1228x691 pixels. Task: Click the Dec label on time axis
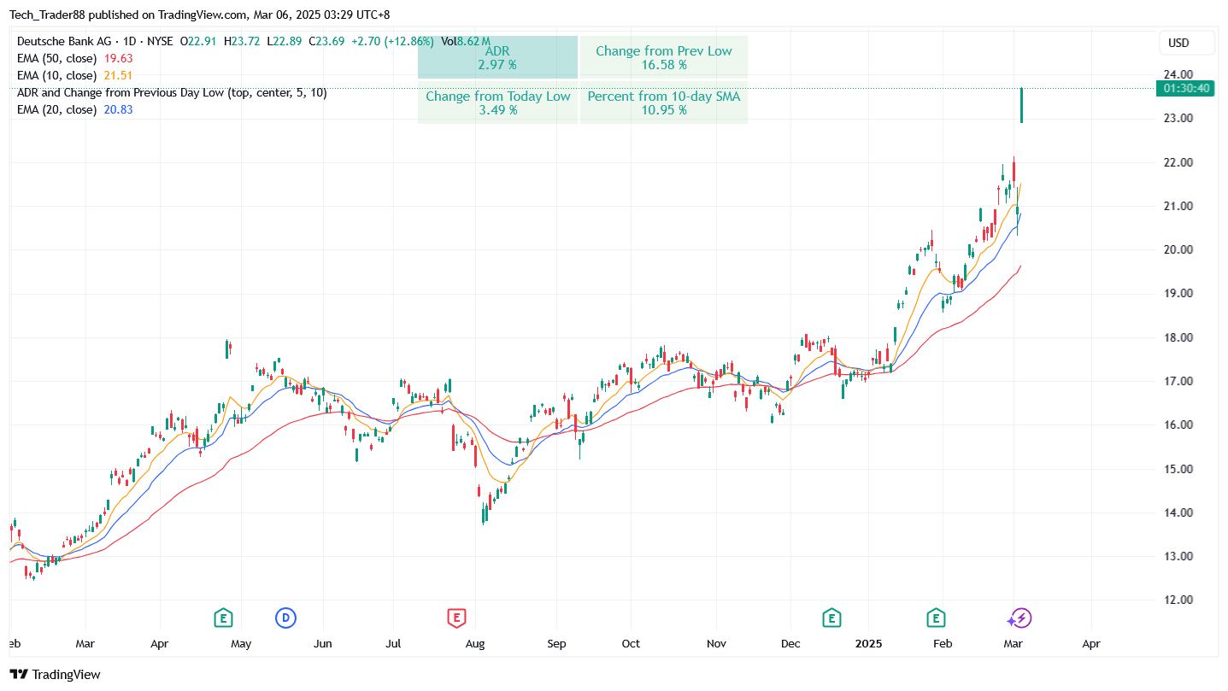click(790, 643)
